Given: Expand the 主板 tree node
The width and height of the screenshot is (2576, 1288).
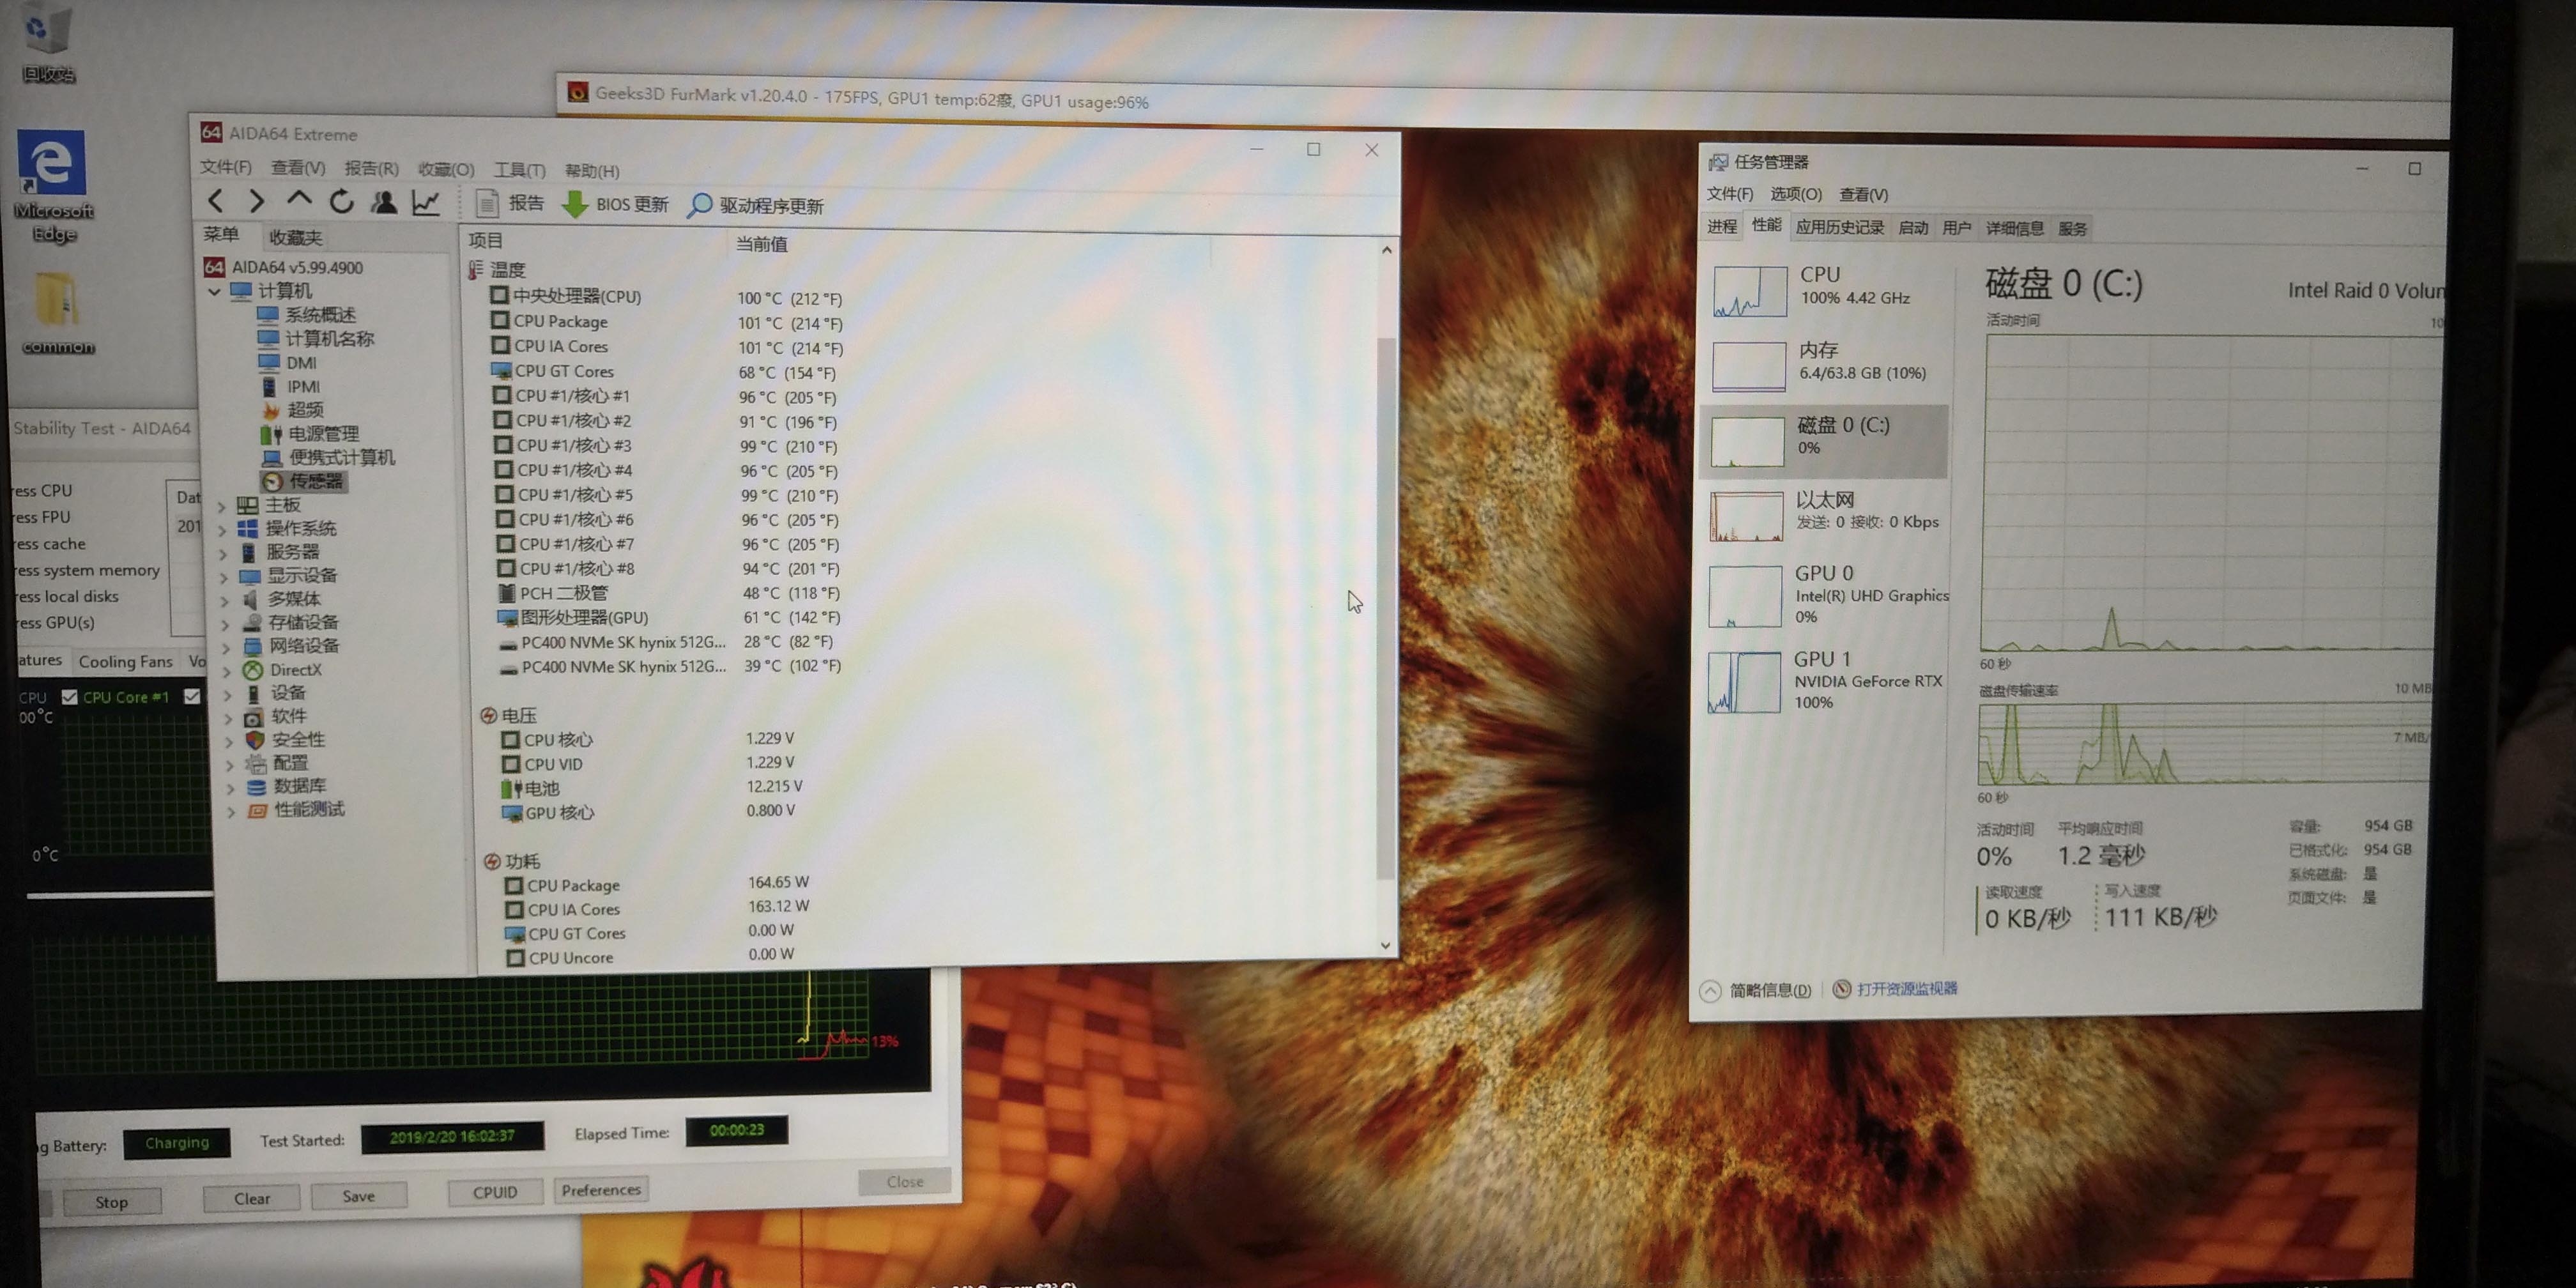Looking at the screenshot, I should [222, 506].
